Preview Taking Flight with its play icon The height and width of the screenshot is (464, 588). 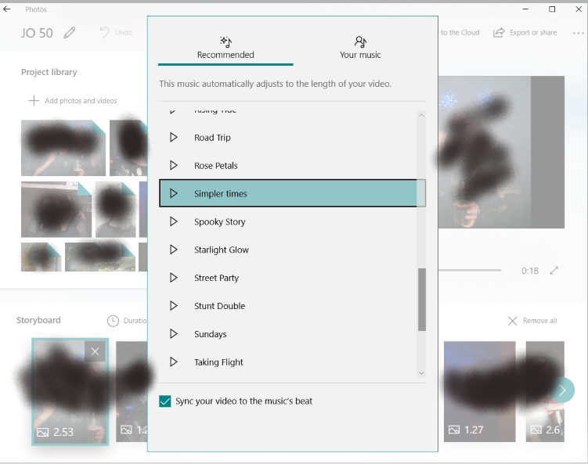pos(173,361)
